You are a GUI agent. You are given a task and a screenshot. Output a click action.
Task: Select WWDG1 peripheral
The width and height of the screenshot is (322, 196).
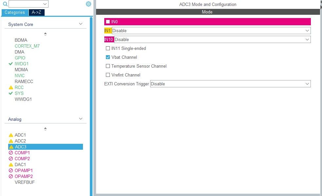(x=23, y=99)
